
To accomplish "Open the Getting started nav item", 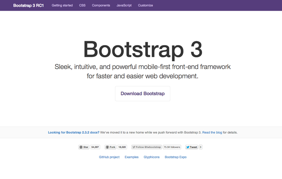I will [62, 5].
